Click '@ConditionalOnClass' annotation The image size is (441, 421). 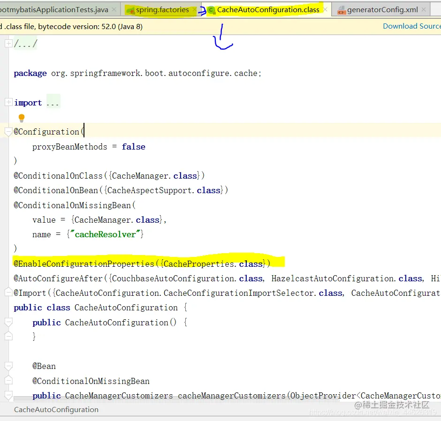tap(58, 176)
